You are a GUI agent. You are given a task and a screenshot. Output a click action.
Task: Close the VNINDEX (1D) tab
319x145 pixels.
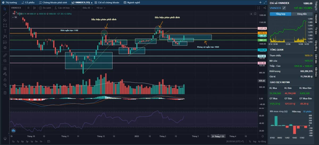(91, 2)
